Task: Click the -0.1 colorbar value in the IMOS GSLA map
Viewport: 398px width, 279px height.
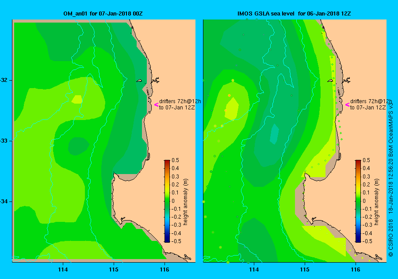Action: pyautogui.click(x=367, y=209)
